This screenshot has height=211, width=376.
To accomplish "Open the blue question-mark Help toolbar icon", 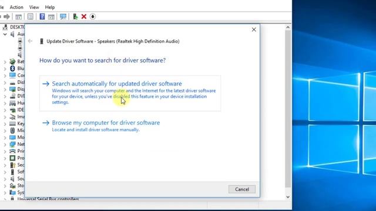I will coord(42,16).
